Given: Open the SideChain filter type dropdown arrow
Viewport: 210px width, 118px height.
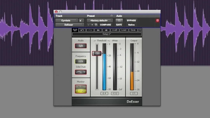Looking at the screenshot, I should coord(84,72).
